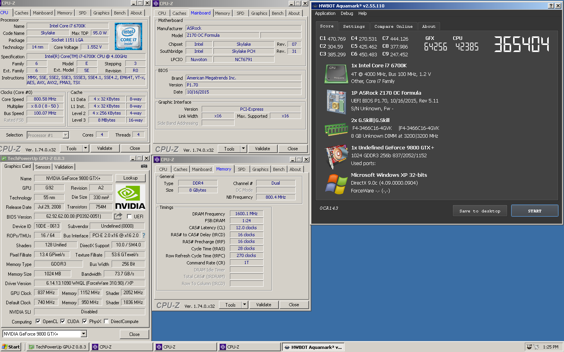Open the About tab in Aquamark

429,26
